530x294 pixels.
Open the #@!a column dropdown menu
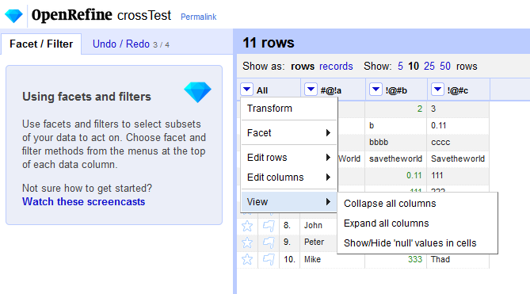[x=311, y=90]
